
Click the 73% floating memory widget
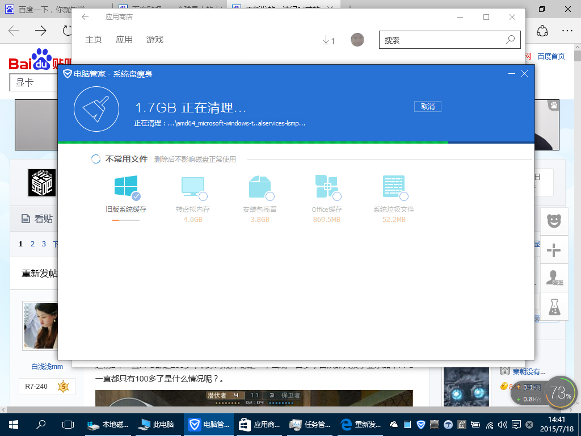(561, 393)
